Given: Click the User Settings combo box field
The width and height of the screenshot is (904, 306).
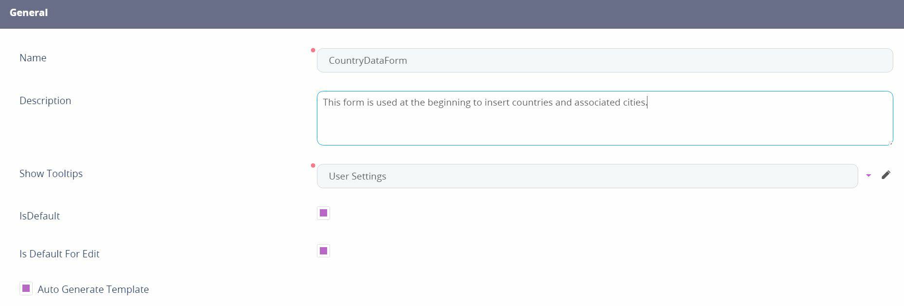Looking at the screenshot, I should coord(587,176).
